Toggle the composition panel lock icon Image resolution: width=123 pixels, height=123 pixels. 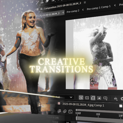(41, 9)
